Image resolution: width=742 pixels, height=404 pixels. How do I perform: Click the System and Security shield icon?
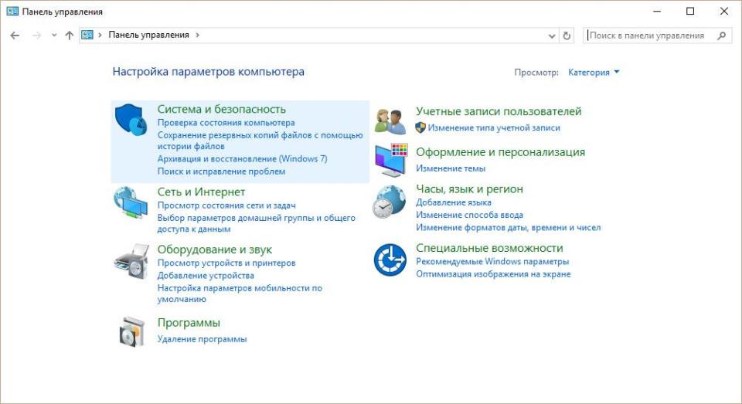coord(131,120)
